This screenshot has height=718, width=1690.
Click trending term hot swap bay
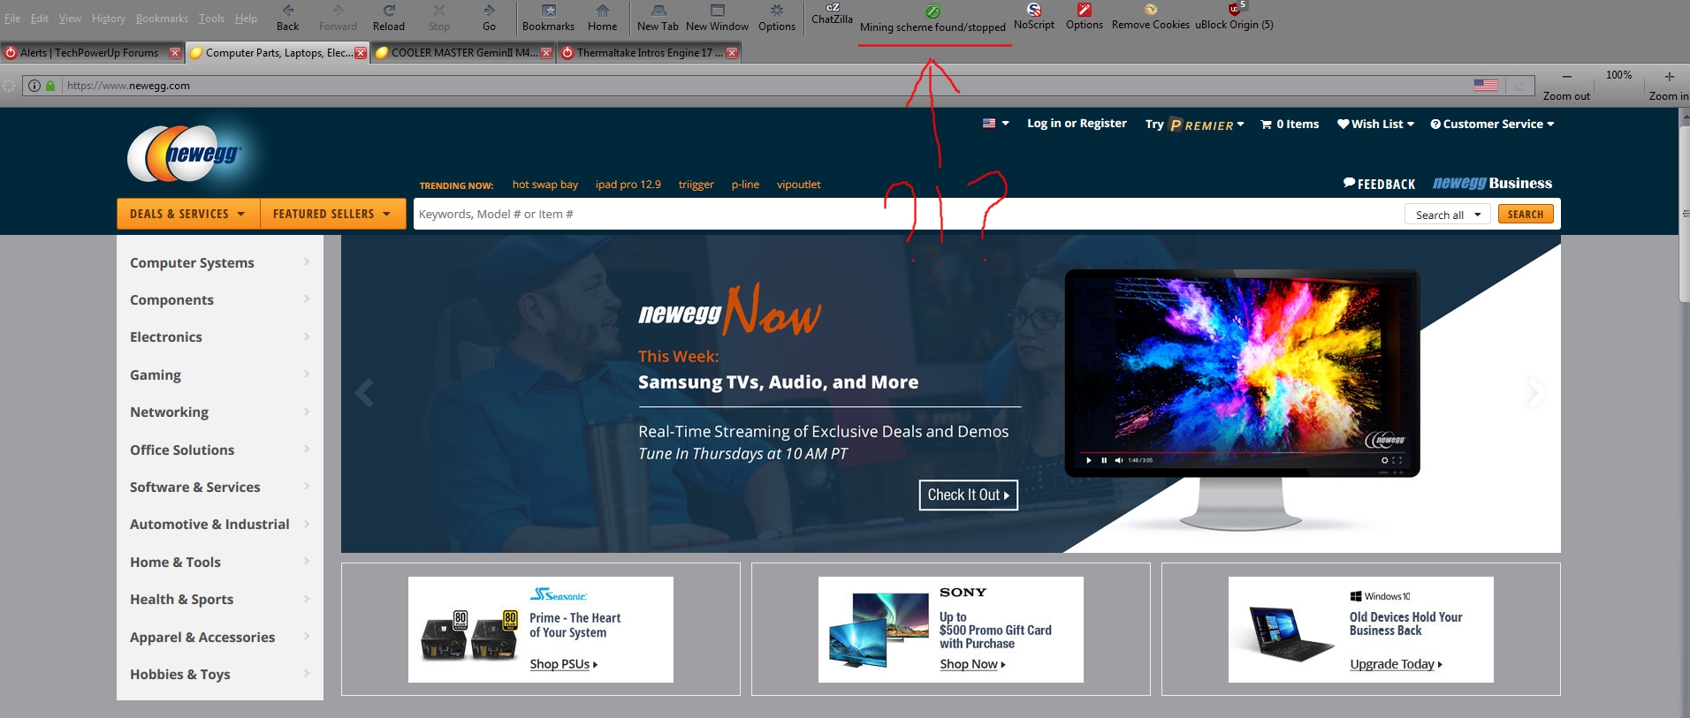coord(545,185)
